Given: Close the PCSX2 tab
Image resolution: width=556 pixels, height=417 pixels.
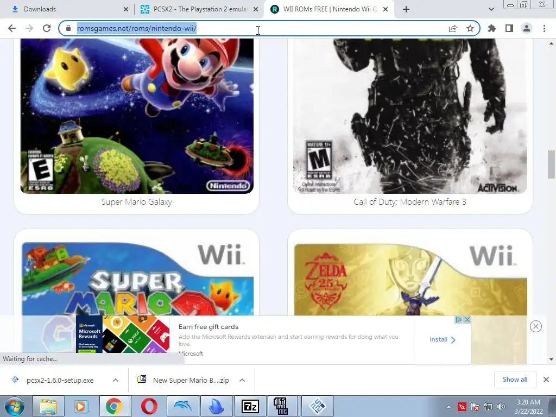Looking at the screenshot, I should coord(256,10).
